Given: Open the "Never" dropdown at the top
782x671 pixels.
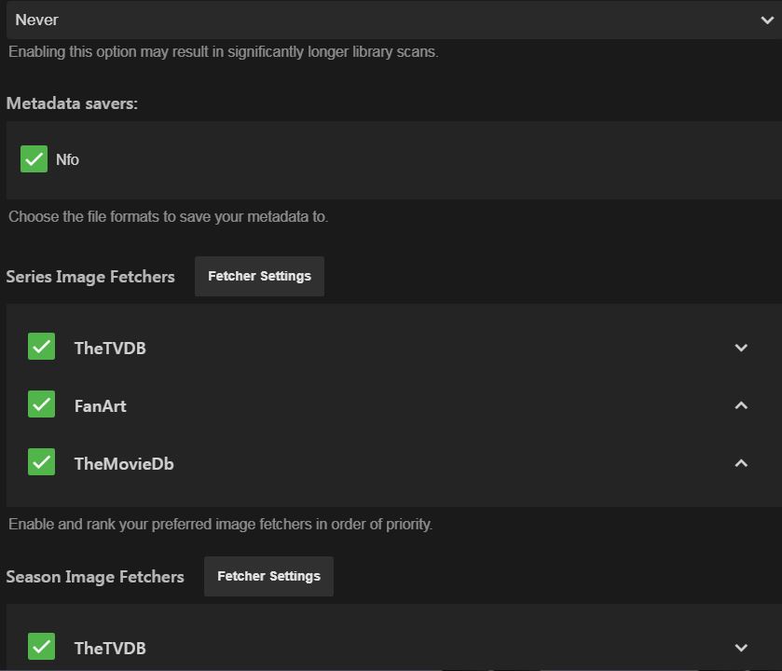Looking at the screenshot, I should [x=391, y=20].
